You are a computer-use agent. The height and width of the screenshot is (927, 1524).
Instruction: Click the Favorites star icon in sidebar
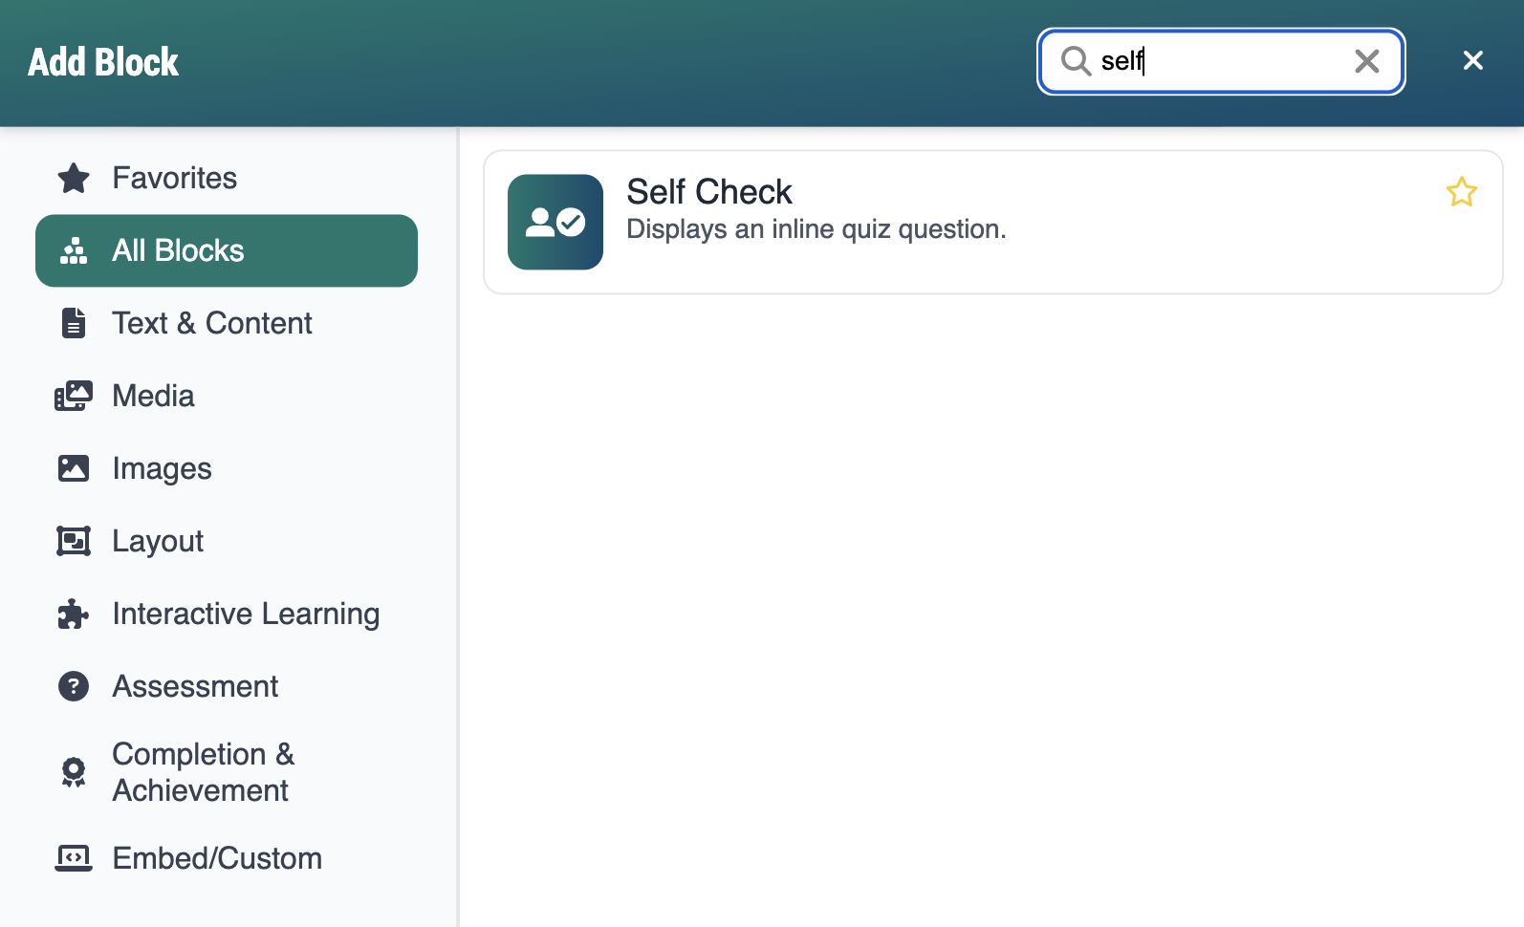tap(74, 178)
